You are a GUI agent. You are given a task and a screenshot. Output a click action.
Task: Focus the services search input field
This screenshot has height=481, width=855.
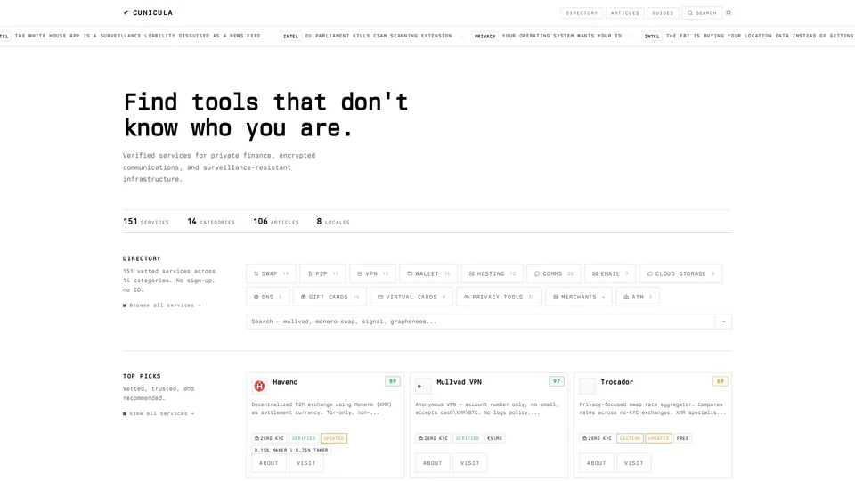(x=480, y=322)
